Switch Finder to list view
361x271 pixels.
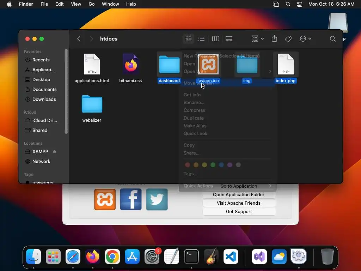pyautogui.click(x=201, y=39)
